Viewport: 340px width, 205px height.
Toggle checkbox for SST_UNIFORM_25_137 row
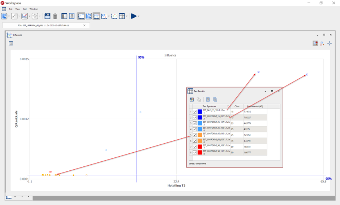pyautogui.click(x=195, y=123)
